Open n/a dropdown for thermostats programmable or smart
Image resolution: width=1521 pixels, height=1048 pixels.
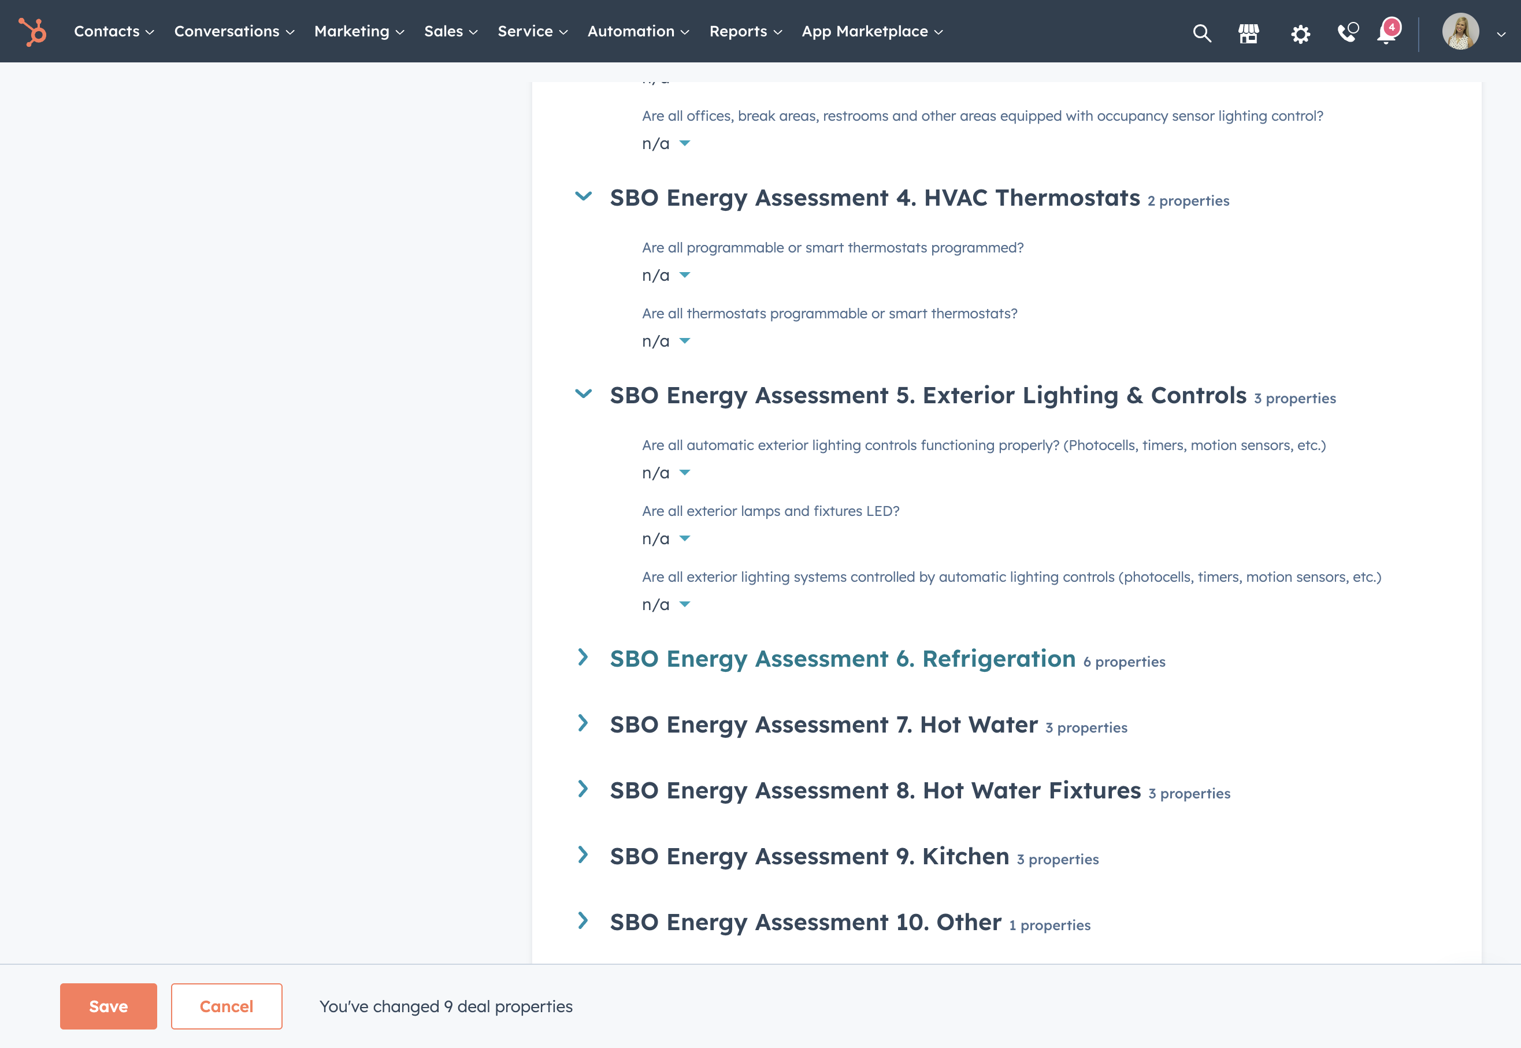coord(666,341)
